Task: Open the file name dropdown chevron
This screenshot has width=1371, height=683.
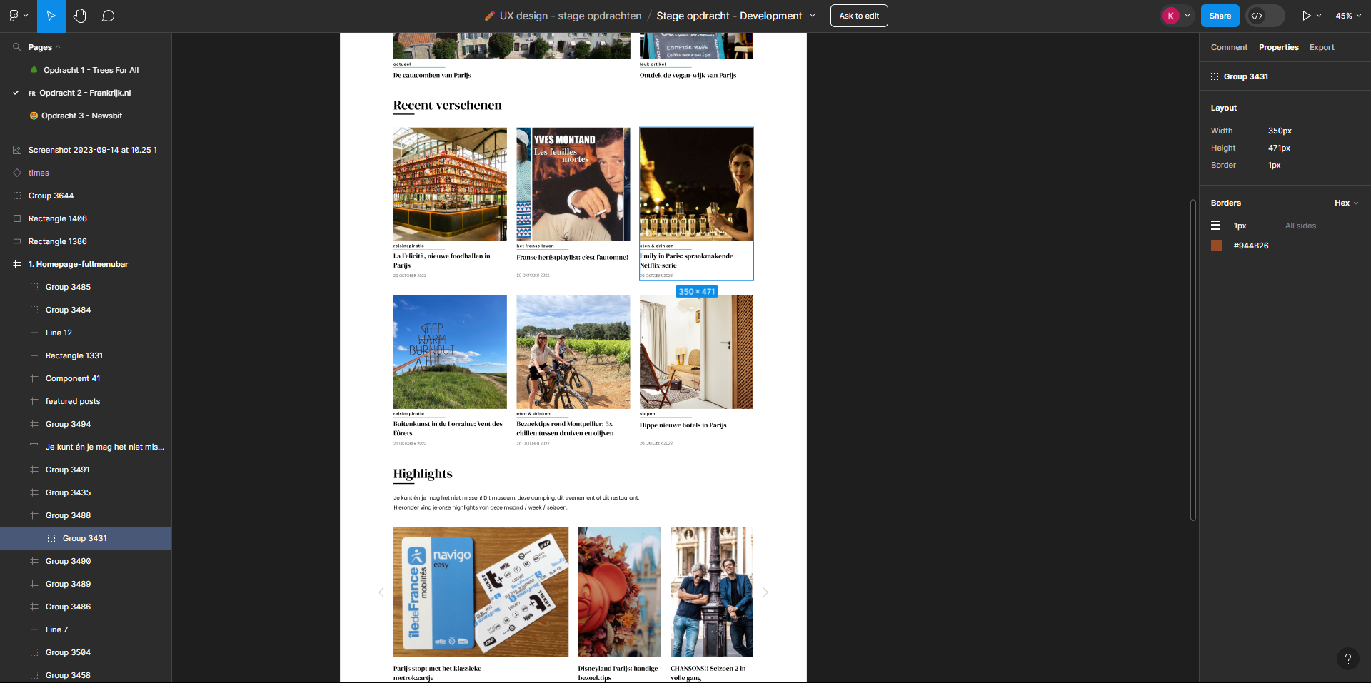Action: (x=813, y=16)
